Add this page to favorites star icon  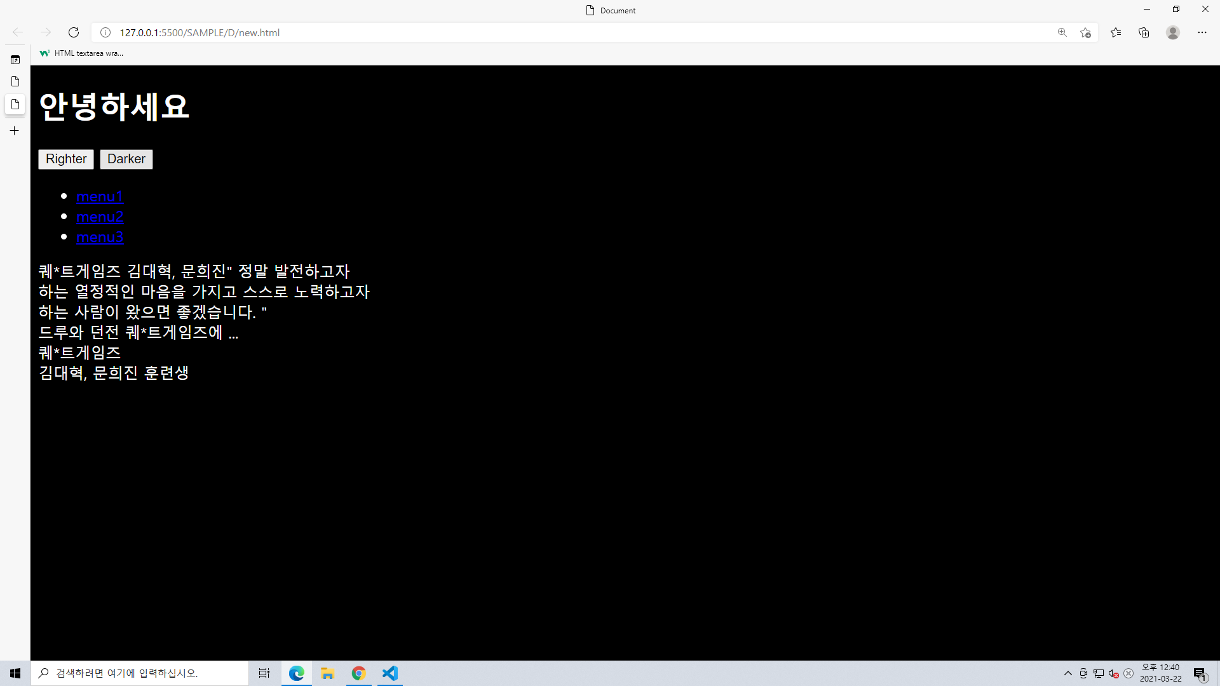click(x=1085, y=32)
